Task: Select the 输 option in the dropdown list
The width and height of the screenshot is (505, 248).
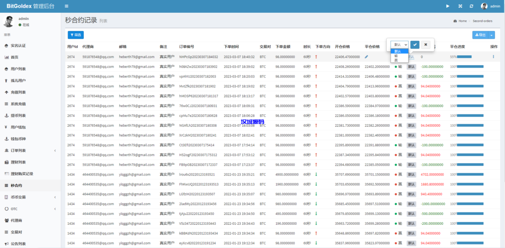Action: (397, 56)
